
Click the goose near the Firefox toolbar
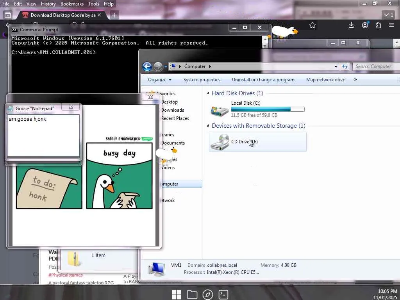point(284,32)
